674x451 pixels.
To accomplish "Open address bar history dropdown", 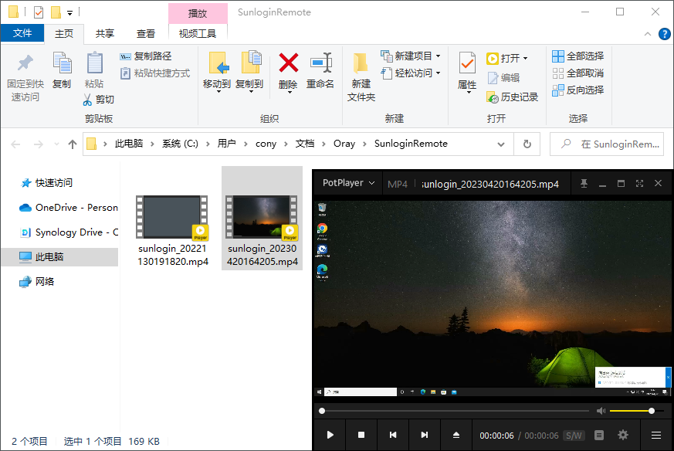I will pos(501,144).
